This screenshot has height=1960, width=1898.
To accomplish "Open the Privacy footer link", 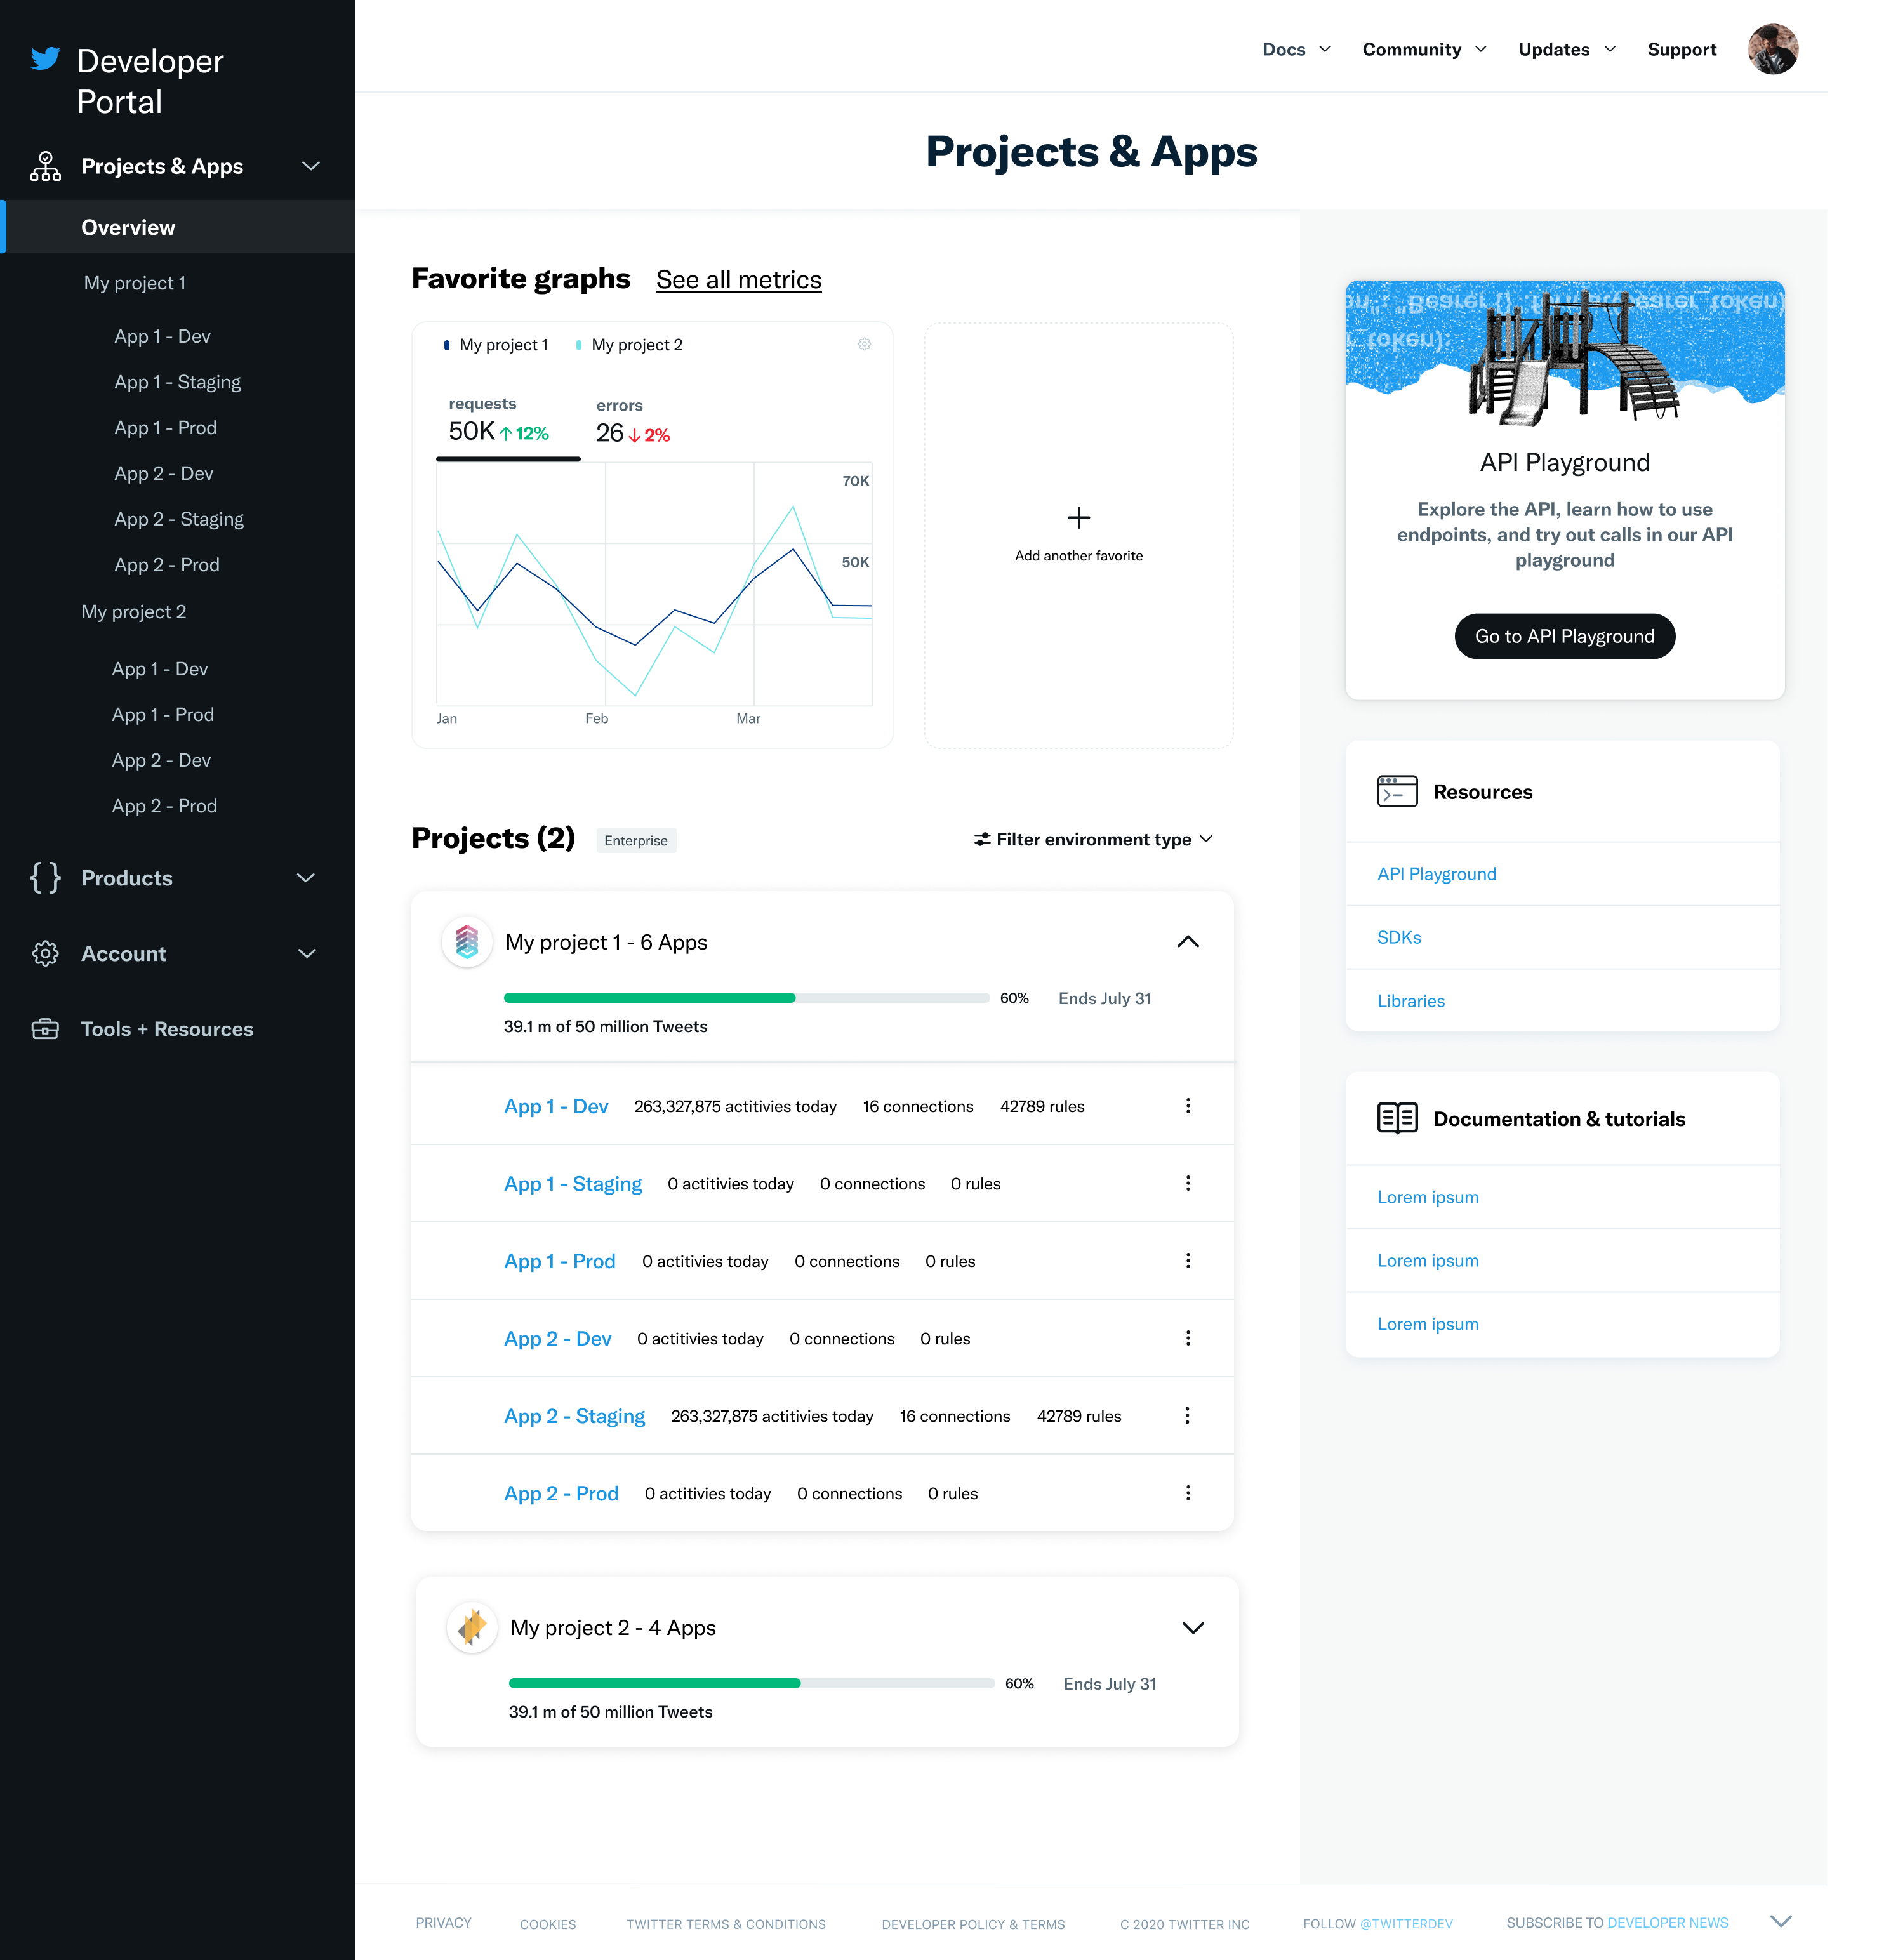I will coord(443,1922).
